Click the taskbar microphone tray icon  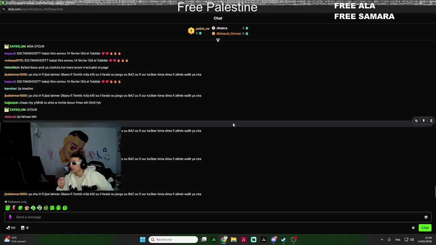pyautogui.click(x=389, y=240)
